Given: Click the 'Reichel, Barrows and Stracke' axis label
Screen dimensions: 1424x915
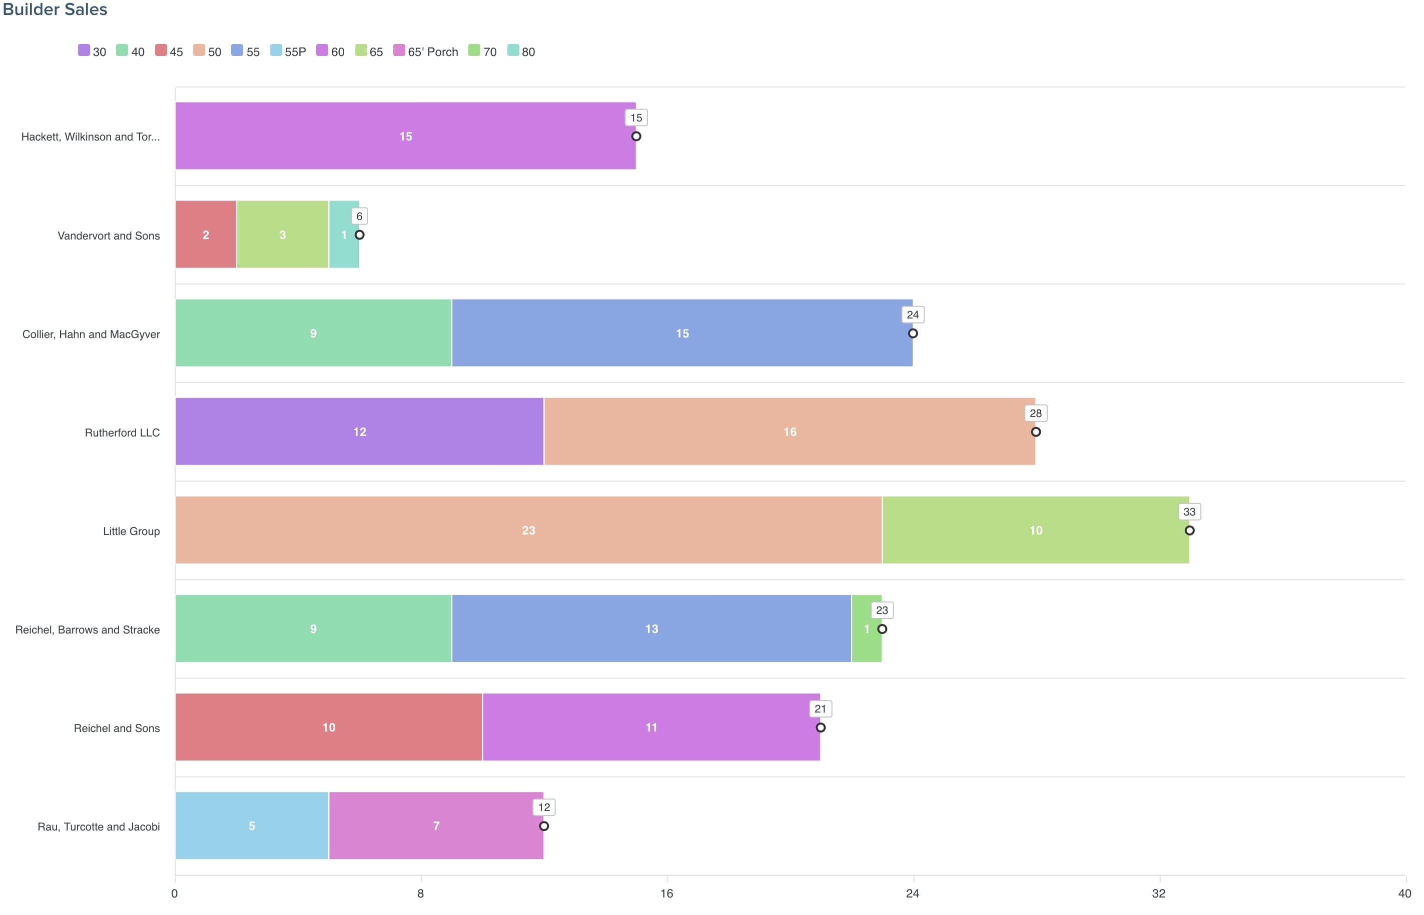Looking at the screenshot, I should [x=88, y=630].
